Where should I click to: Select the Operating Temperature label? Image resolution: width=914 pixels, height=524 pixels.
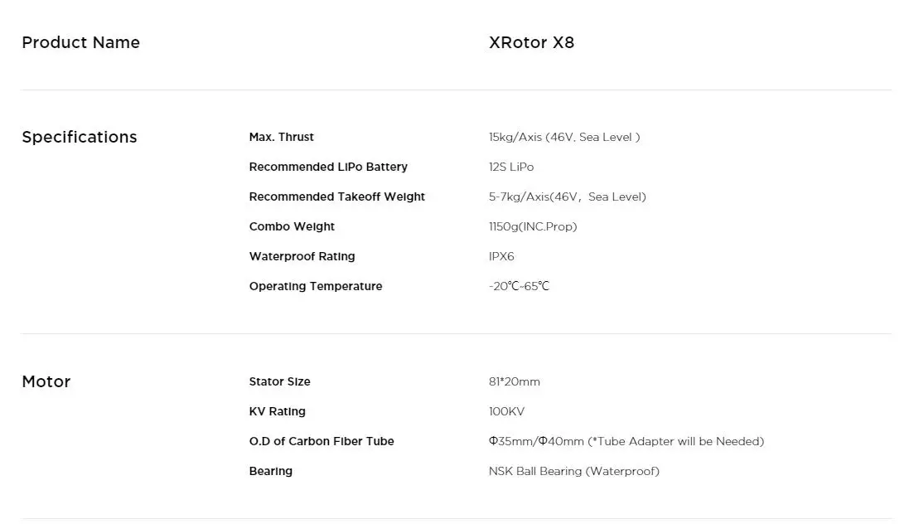click(x=316, y=286)
